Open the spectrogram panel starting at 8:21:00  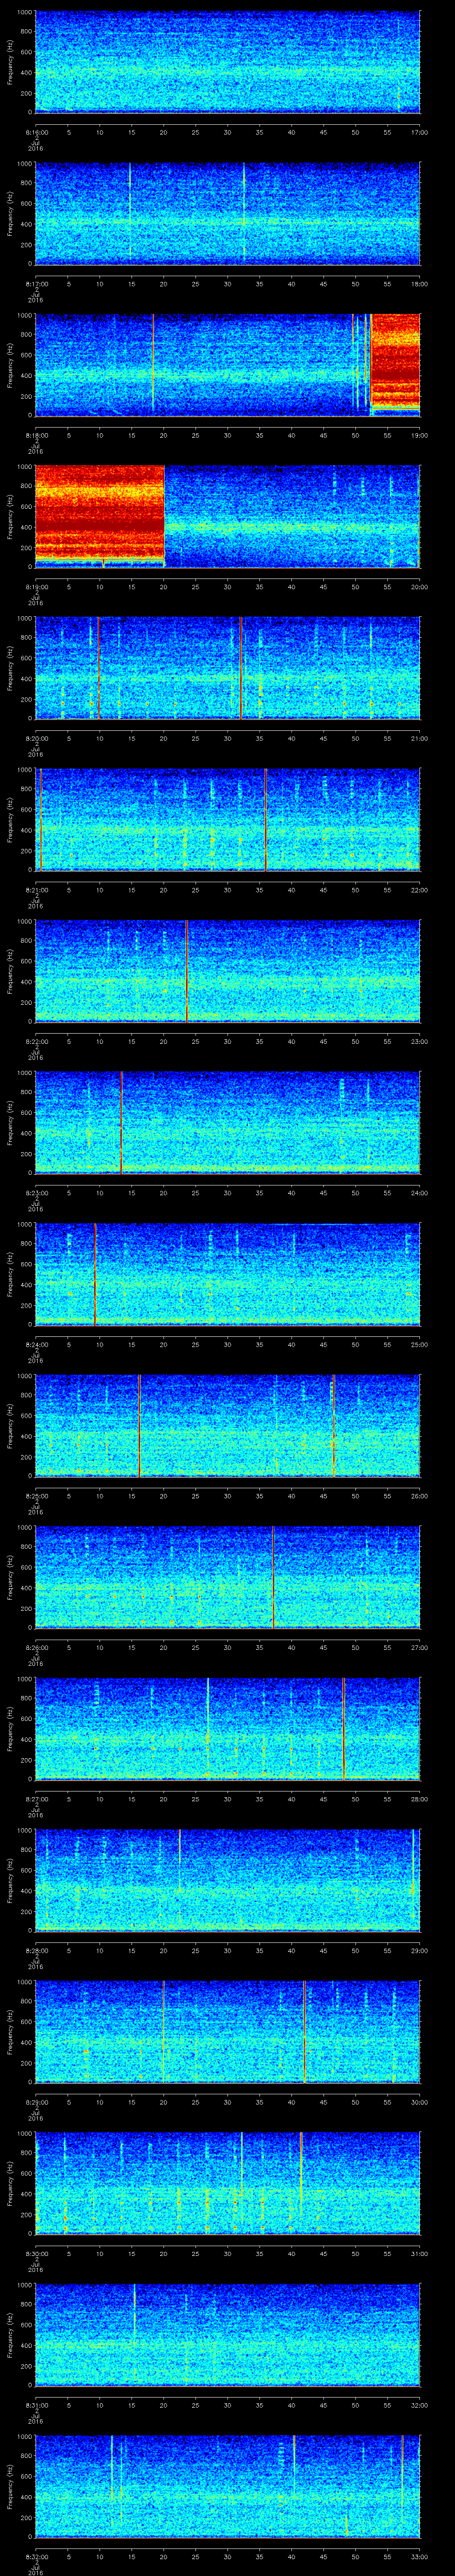pos(227,820)
